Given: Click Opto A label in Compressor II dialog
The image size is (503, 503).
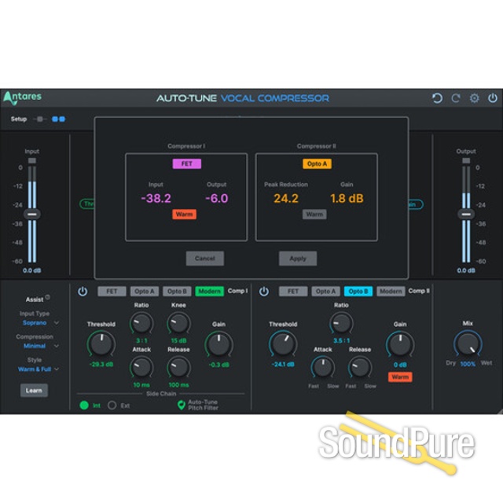Looking at the screenshot, I should pyautogui.click(x=318, y=163).
